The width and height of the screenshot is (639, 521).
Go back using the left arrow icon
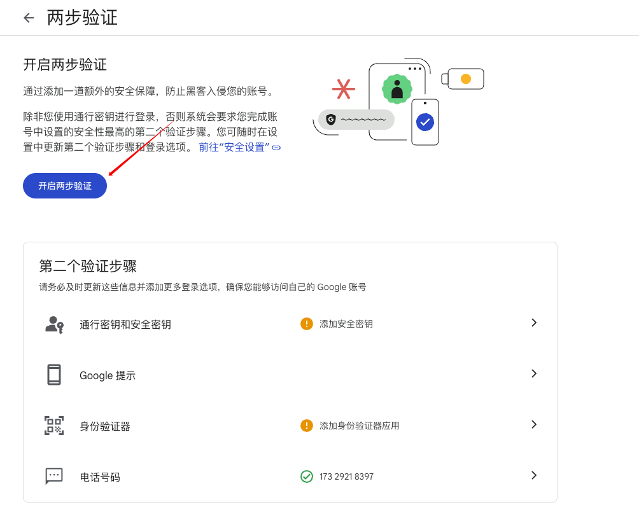(29, 18)
